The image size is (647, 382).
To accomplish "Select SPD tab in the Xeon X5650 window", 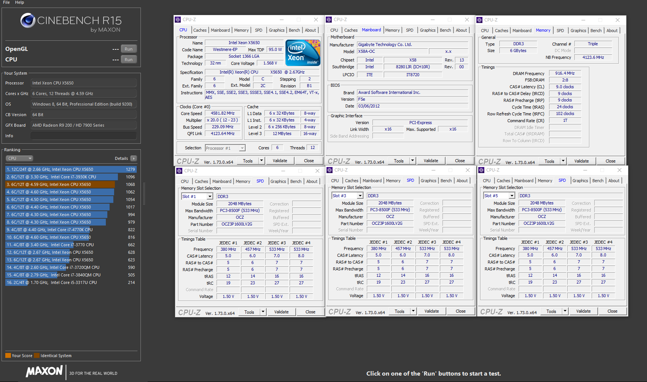I will [x=258, y=30].
